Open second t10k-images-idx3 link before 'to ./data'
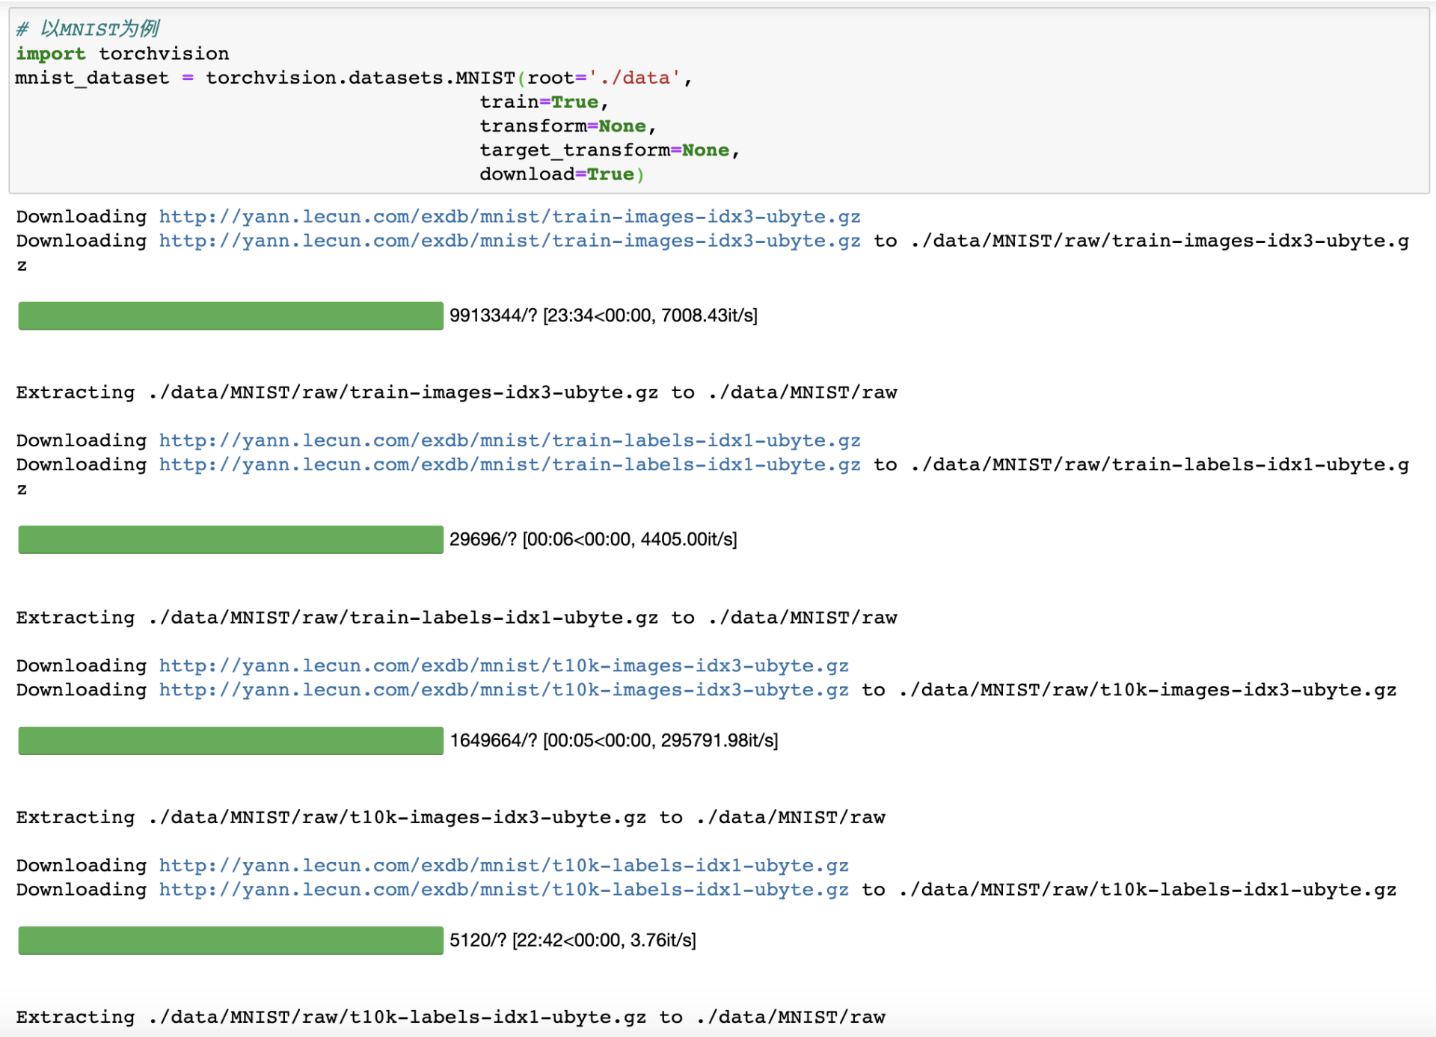The width and height of the screenshot is (1436, 1037). (x=503, y=690)
